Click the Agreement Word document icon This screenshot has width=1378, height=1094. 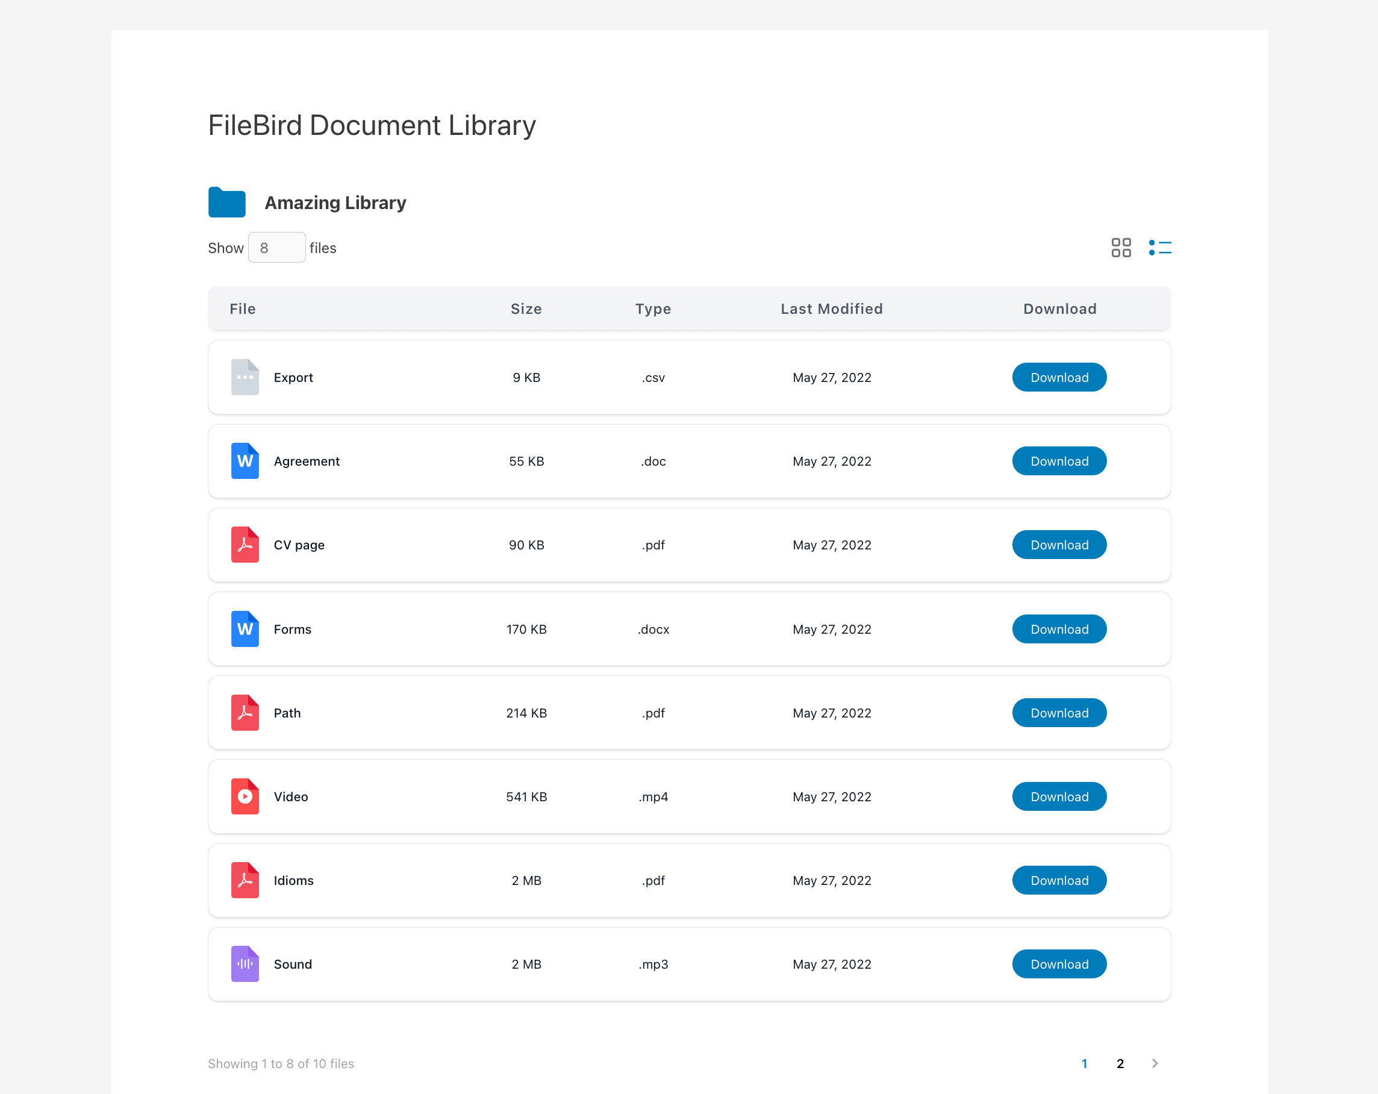coord(245,461)
